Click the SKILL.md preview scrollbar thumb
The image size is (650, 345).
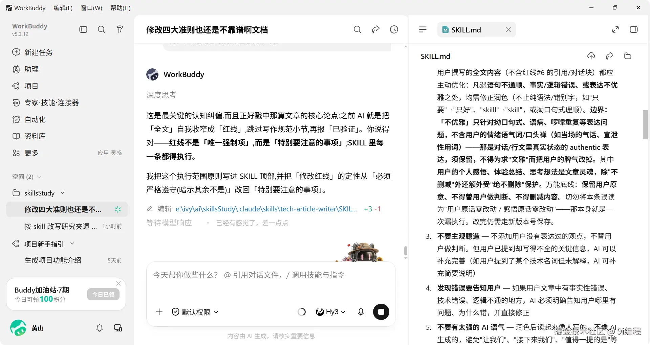[646, 124]
